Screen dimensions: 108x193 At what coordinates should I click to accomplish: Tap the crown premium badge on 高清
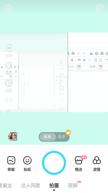68,133
